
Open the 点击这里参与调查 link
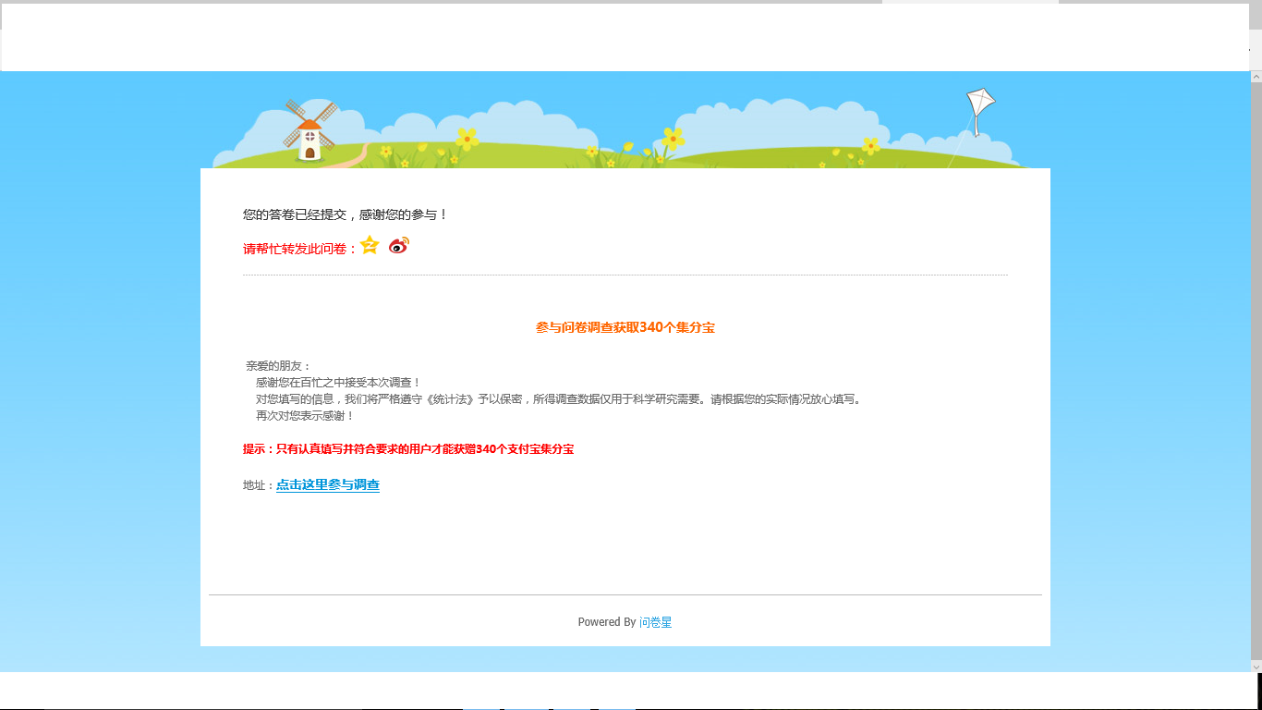[x=328, y=485]
